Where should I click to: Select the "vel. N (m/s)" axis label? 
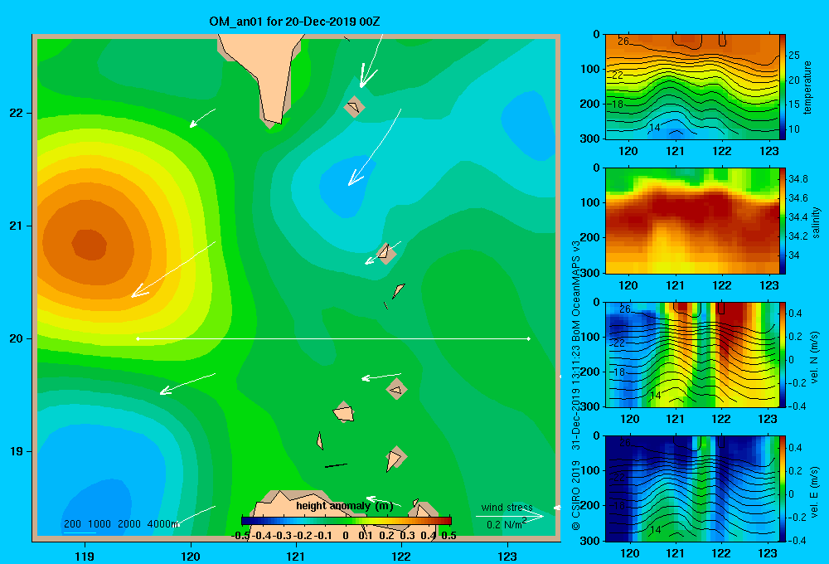(x=815, y=357)
